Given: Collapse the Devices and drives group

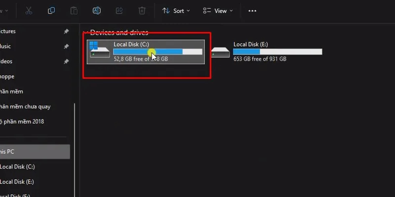Looking at the screenshot, I should click(86, 33).
